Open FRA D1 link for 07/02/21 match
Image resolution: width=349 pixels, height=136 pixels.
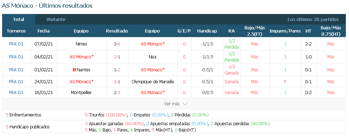click(x=16, y=44)
